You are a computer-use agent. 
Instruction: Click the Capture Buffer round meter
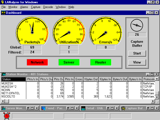[137, 25]
